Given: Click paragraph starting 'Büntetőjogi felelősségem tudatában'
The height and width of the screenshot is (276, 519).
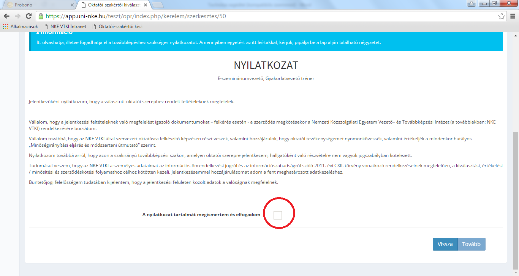Looking at the screenshot, I should (153, 182).
